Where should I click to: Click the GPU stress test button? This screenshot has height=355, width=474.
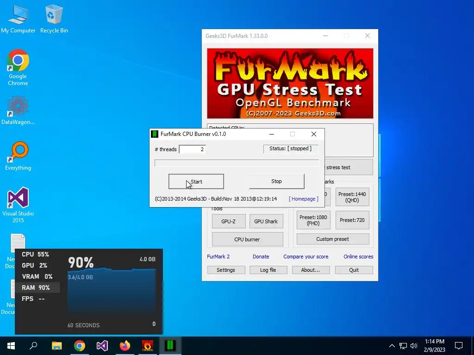(349, 167)
